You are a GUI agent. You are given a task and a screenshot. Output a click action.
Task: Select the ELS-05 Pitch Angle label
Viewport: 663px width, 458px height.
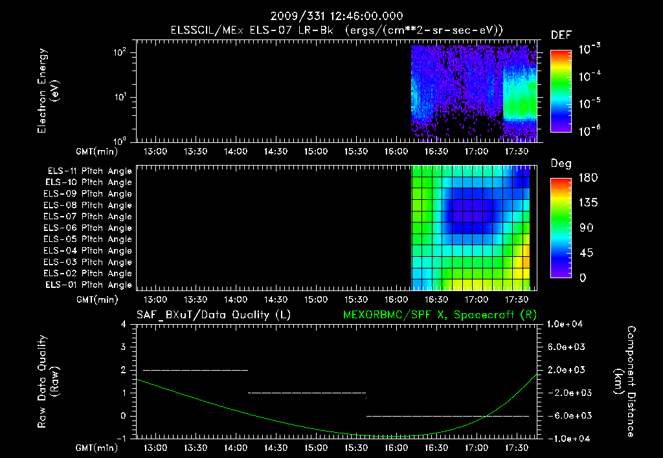87,239
